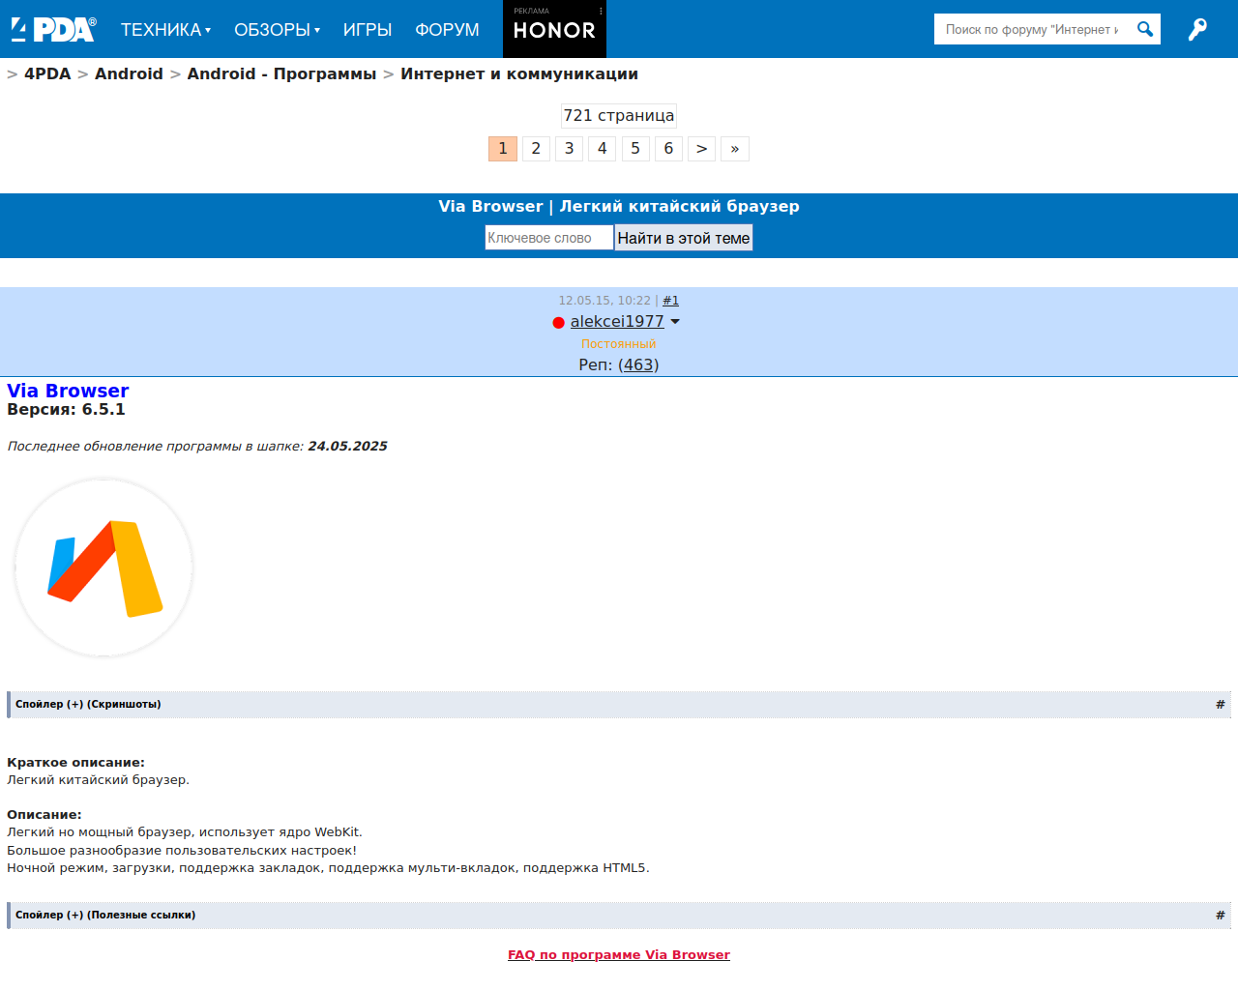This screenshot has height=990, width=1238.
Task: Click the # anchor on Скриншоты spoiler
Action: [1220, 704]
